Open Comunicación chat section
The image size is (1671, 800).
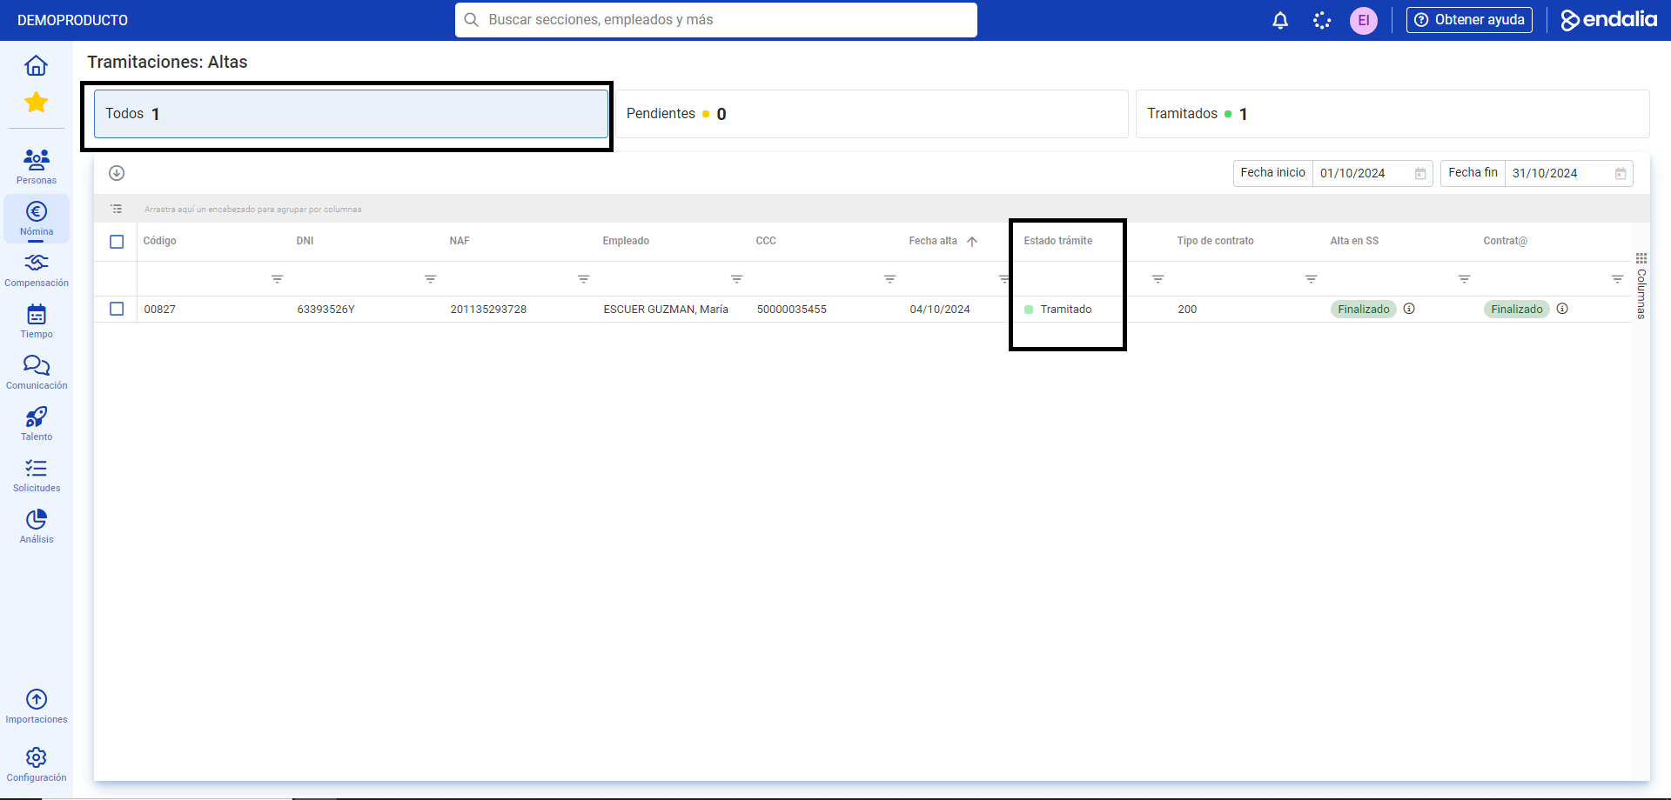point(37,372)
